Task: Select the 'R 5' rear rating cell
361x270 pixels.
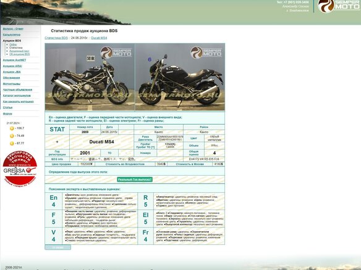Action: pos(145,201)
